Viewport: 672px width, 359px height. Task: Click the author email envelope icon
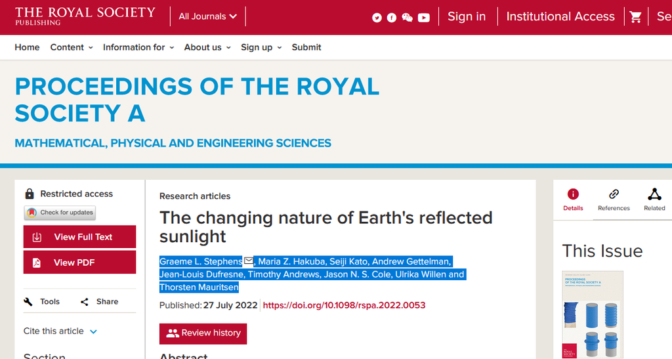tap(249, 261)
